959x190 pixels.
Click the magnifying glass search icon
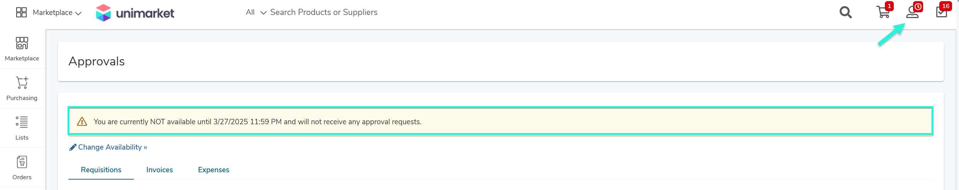pyautogui.click(x=845, y=12)
